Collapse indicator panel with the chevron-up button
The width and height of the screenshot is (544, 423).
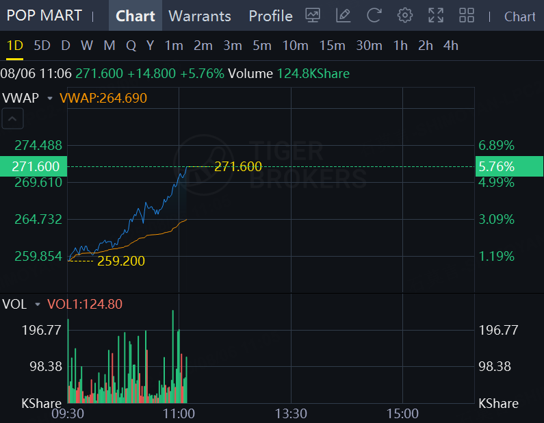click(12, 118)
